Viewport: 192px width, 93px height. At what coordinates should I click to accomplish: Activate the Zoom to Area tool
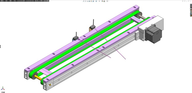[x=86, y=1]
